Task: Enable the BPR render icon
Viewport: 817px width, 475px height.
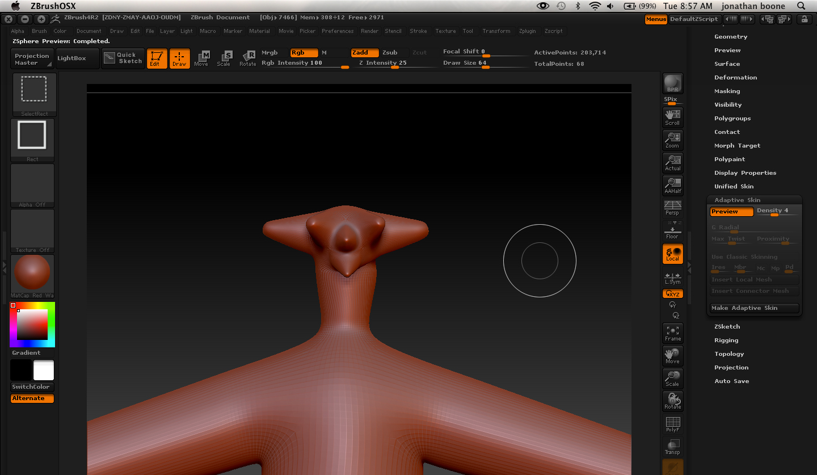Action: (672, 83)
